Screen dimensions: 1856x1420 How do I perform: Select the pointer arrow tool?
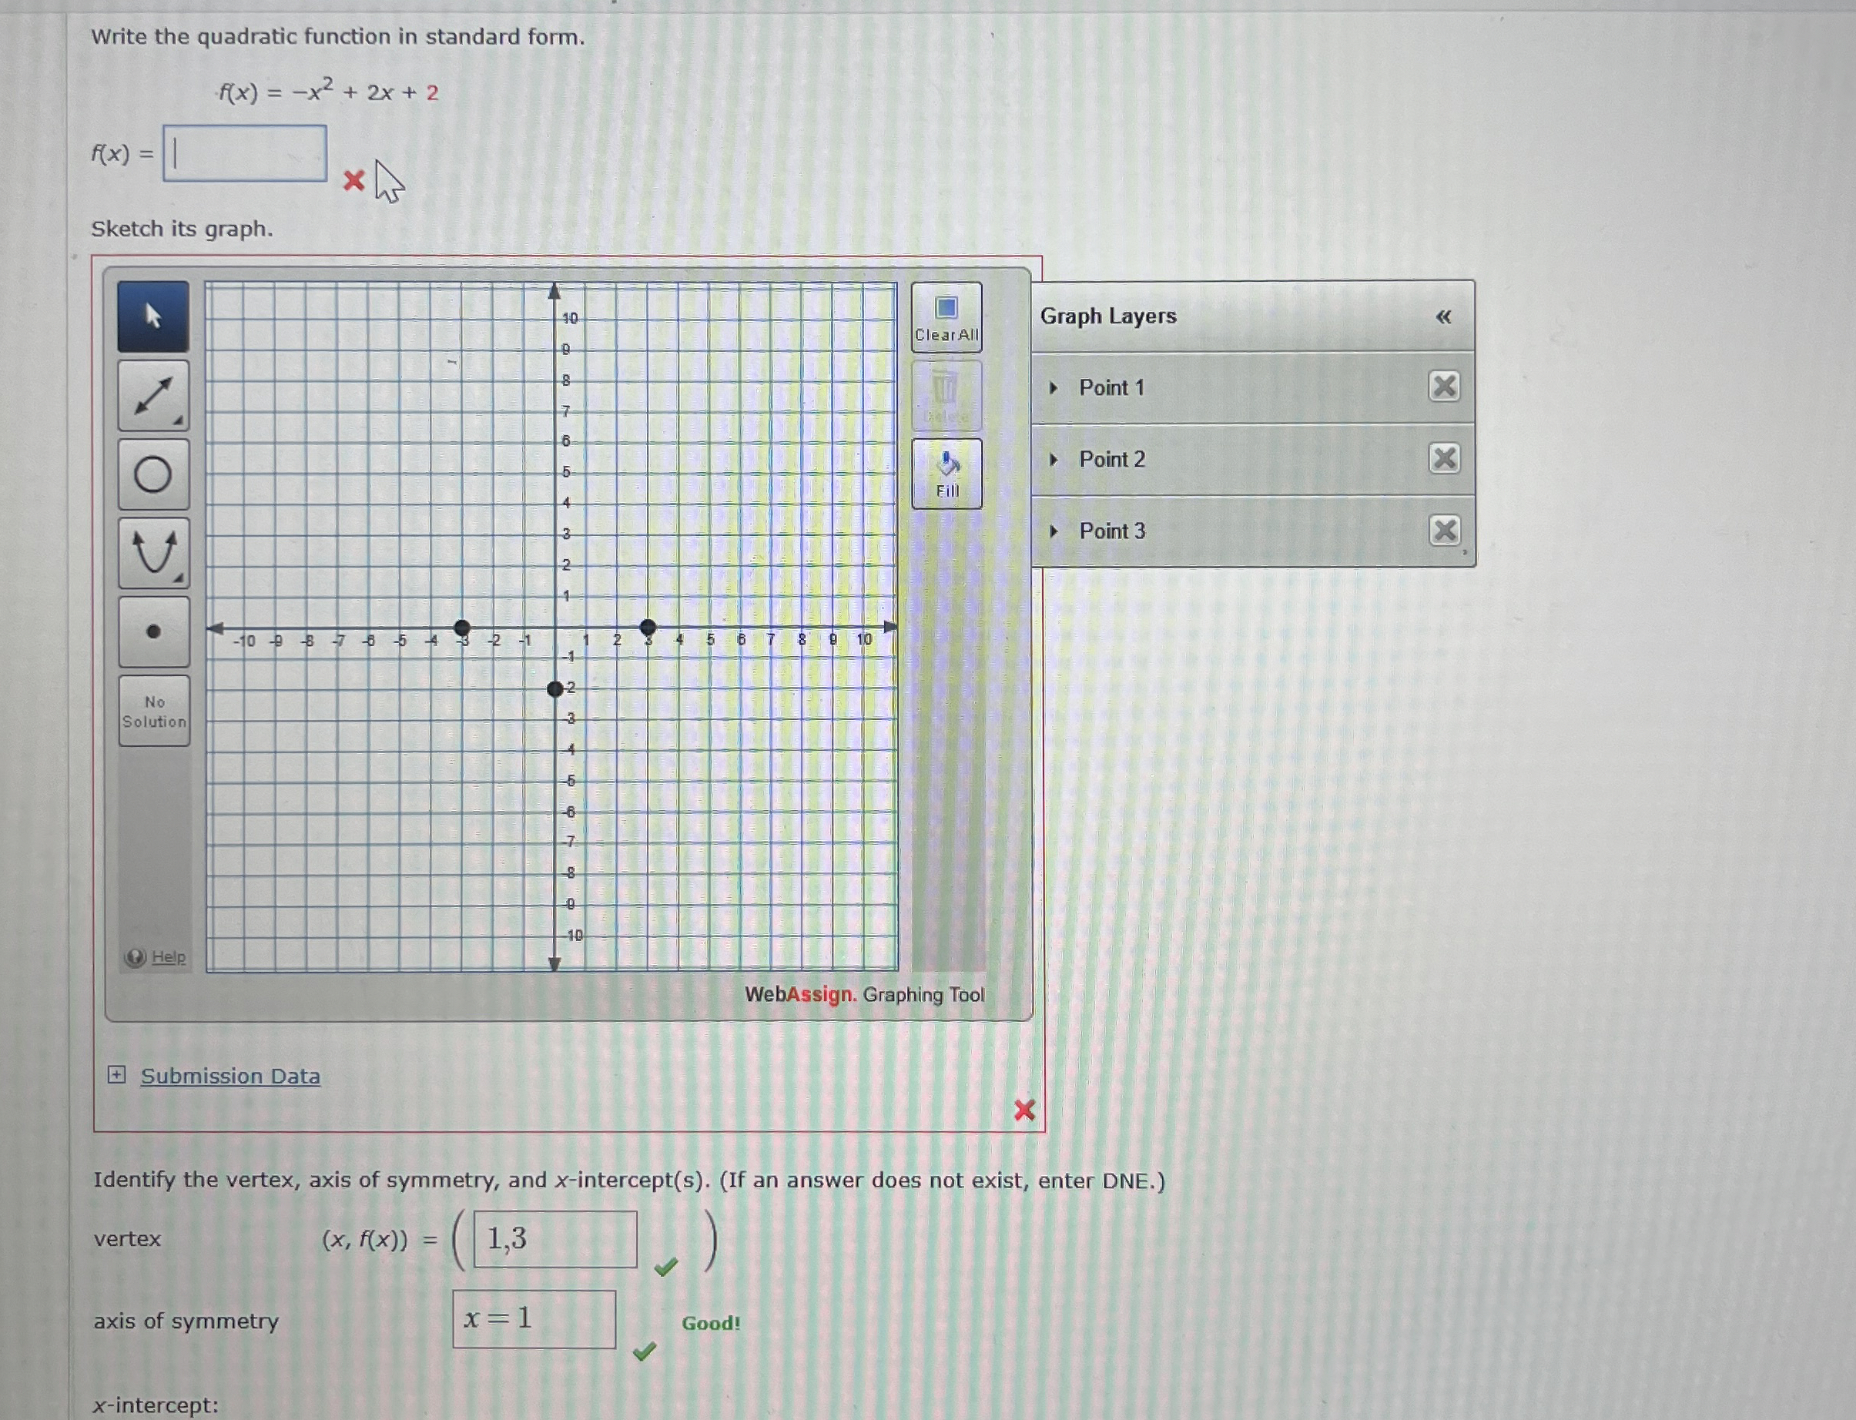(x=153, y=316)
